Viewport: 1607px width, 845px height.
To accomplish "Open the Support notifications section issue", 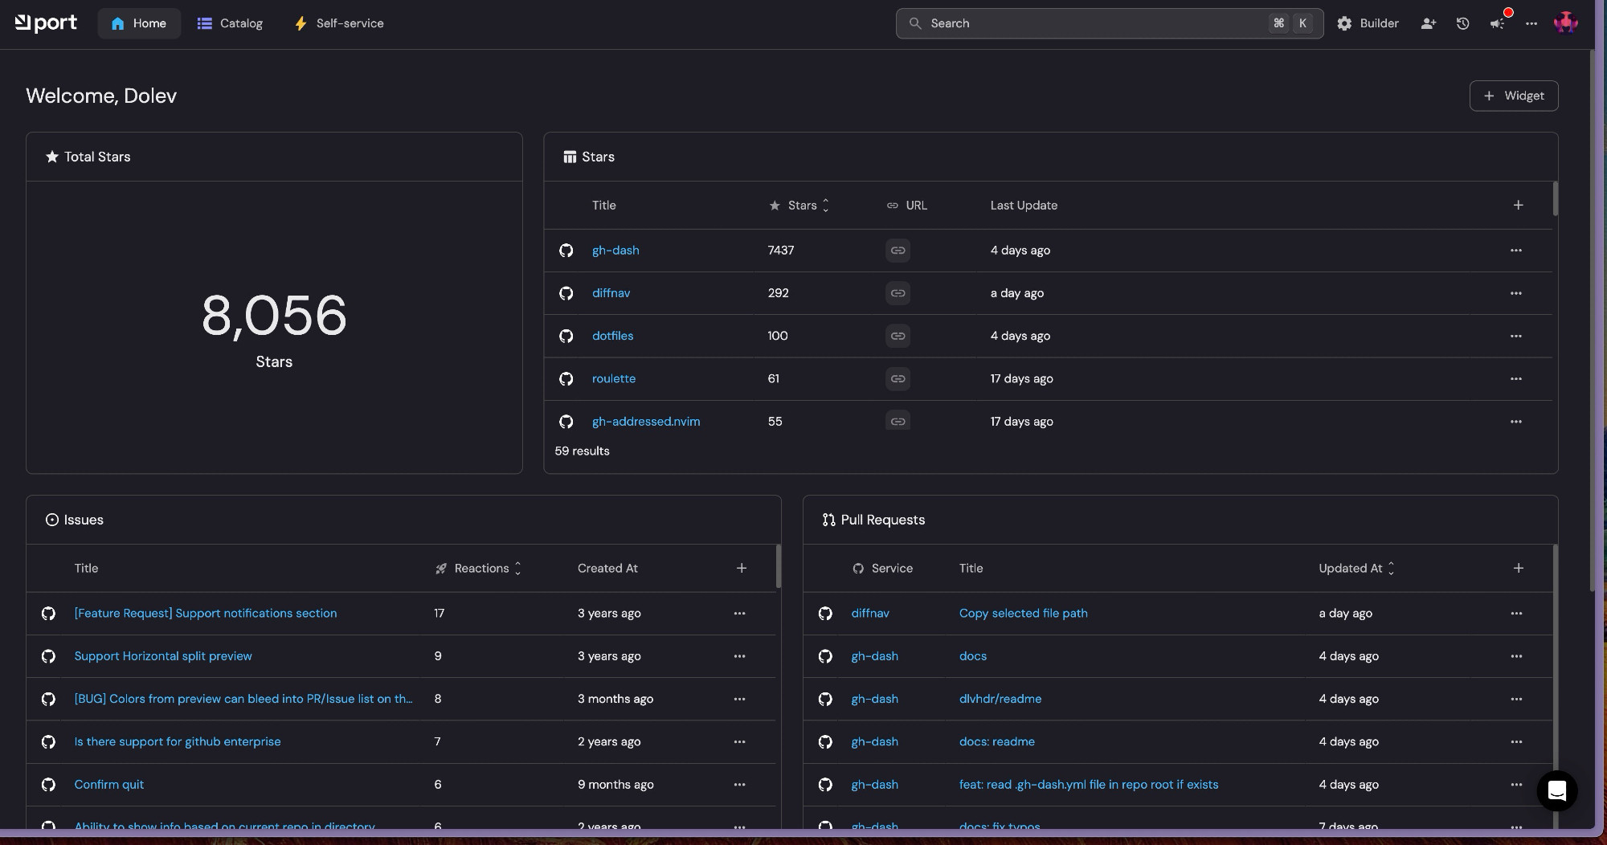I will tap(205, 614).
